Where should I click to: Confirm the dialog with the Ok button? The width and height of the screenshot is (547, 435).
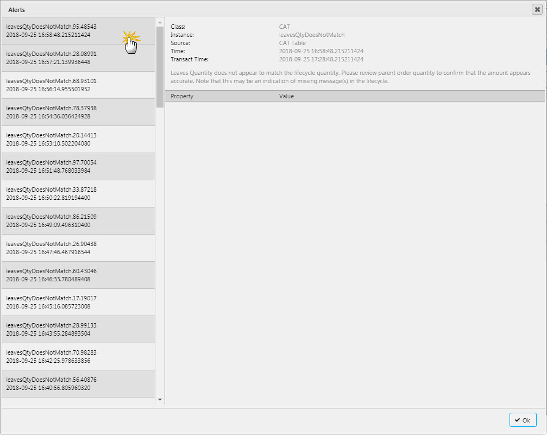click(x=522, y=420)
